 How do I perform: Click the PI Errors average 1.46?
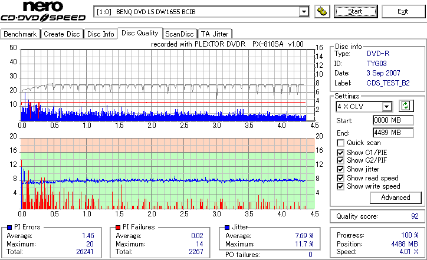88,235
